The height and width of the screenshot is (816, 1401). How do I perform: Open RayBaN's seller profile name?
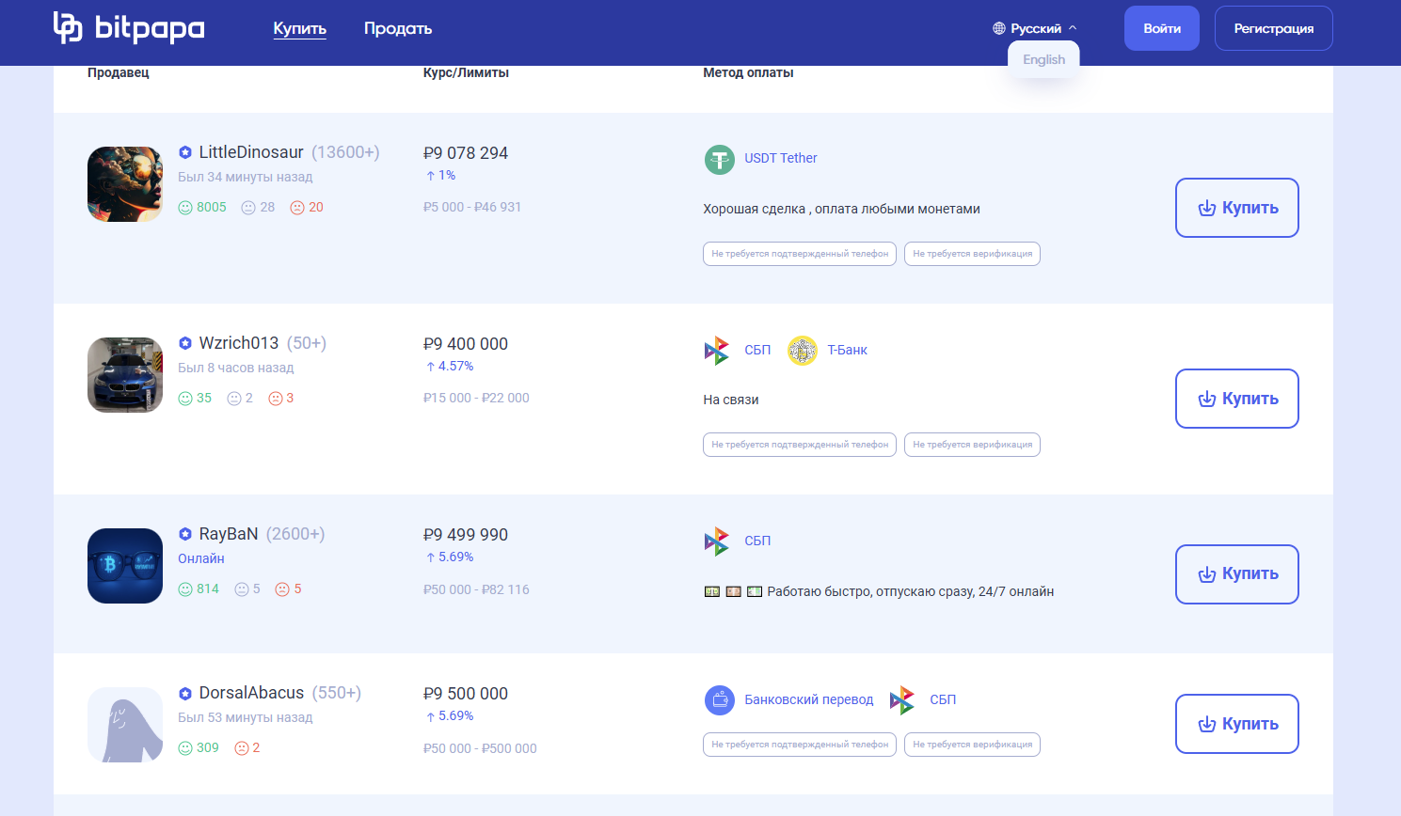pyautogui.click(x=228, y=534)
